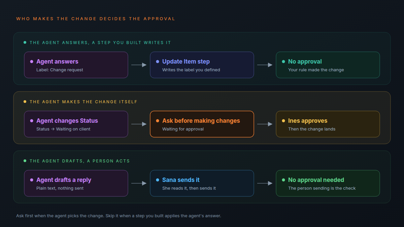
Task: Click the "No approval needed" title
Action: pyautogui.click(x=316, y=180)
